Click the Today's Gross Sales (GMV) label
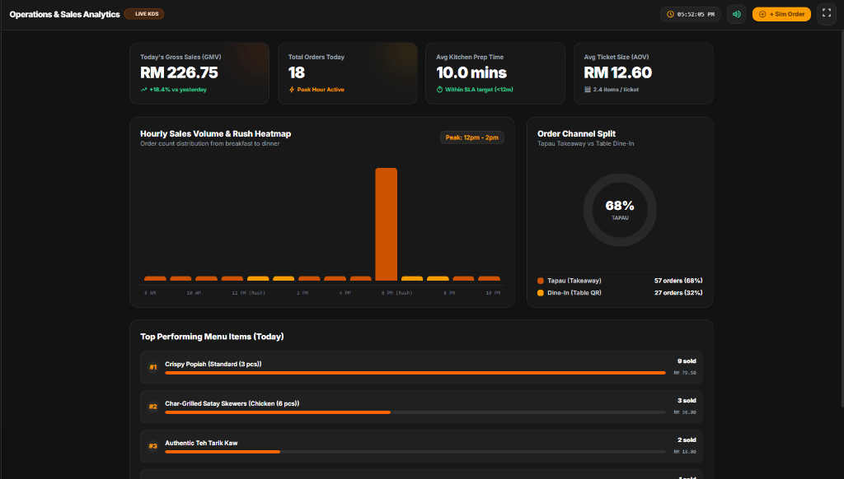The width and height of the screenshot is (844, 479). click(x=181, y=57)
